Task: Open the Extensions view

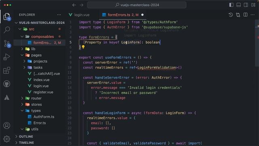Action: click(6, 71)
